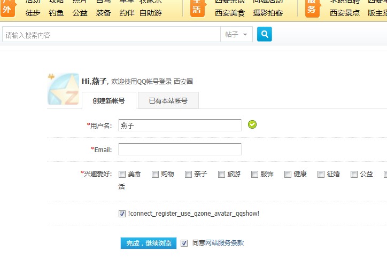Click the 完成，继续浏览 button
Viewport: 387px width, 260px height.
click(x=149, y=243)
